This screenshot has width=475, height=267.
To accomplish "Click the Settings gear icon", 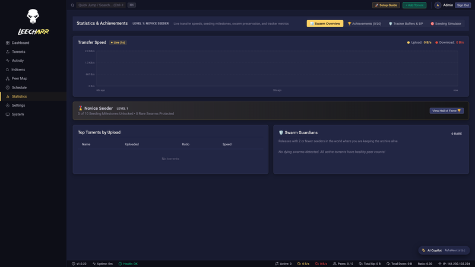I will [8, 106].
